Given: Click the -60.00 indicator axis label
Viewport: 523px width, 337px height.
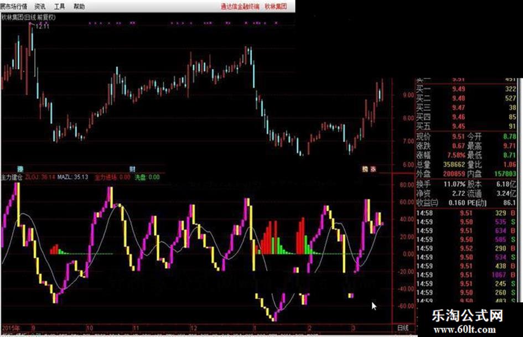Looking at the screenshot, I should pyautogui.click(x=406, y=306).
